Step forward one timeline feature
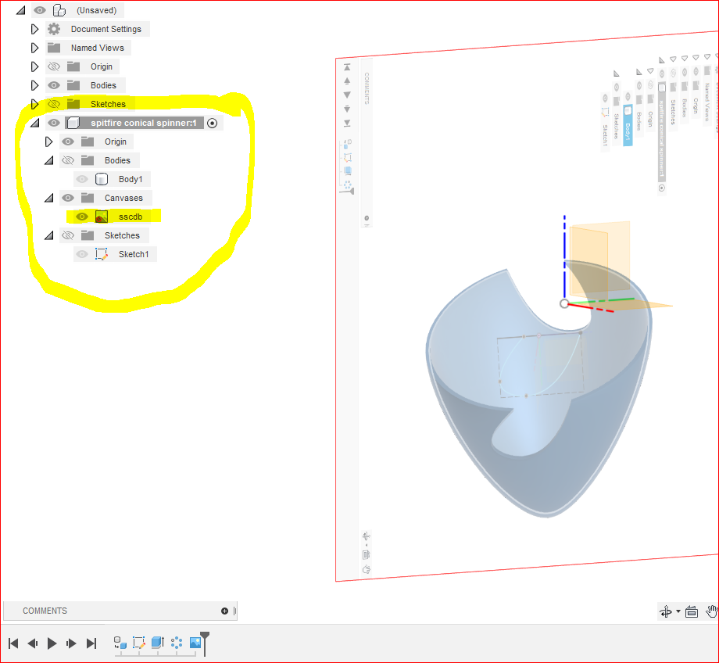This screenshot has width=719, height=663. [x=71, y=643]
